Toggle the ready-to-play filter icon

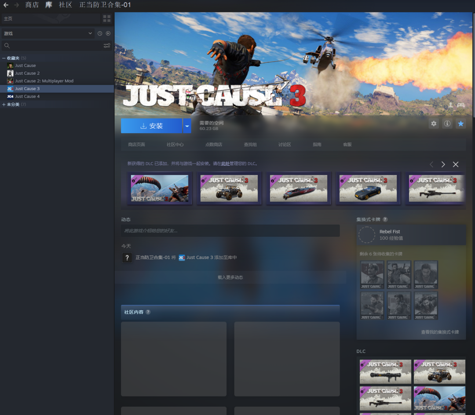pyautogui.click(x=108, y=33)
